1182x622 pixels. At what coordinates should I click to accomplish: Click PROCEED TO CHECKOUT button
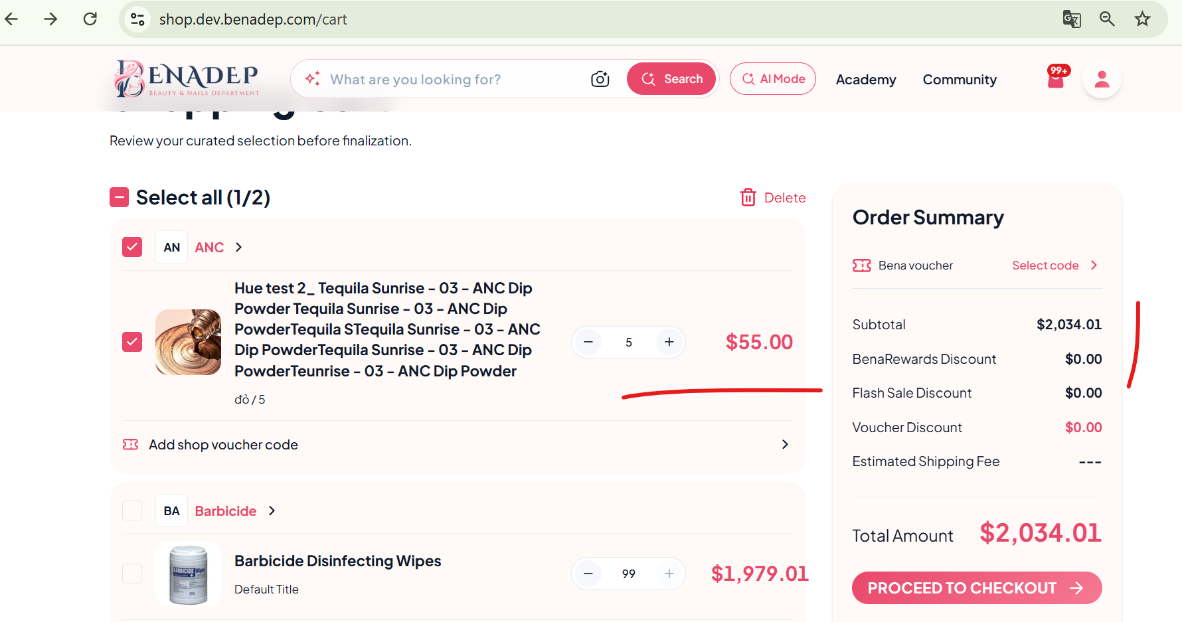point(977,587)
